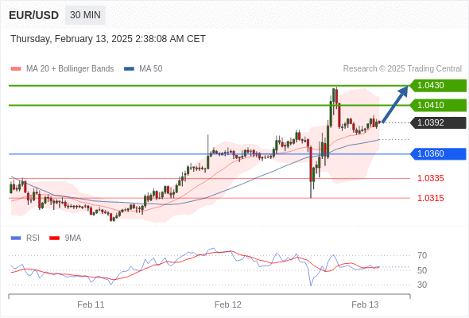
Task: Click the chart timestamp text line
Action: point(108,39)
